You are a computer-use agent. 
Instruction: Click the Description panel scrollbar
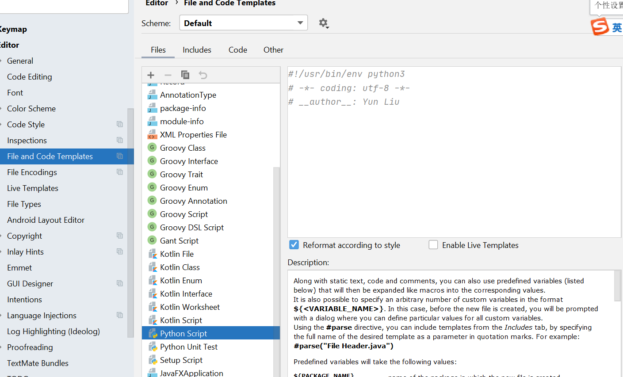point(617,286)
